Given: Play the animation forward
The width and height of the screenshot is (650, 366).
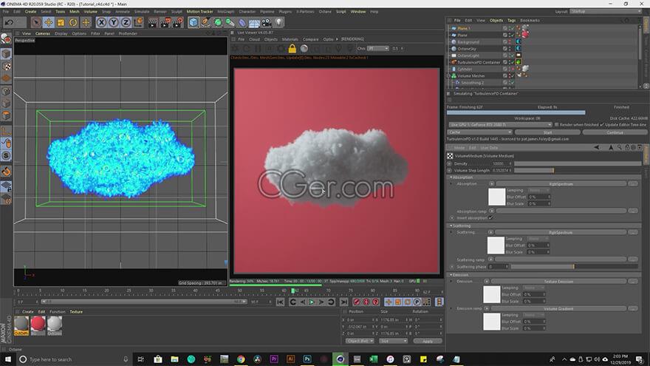Looking at the screenshot, I should tap(312, 302).
